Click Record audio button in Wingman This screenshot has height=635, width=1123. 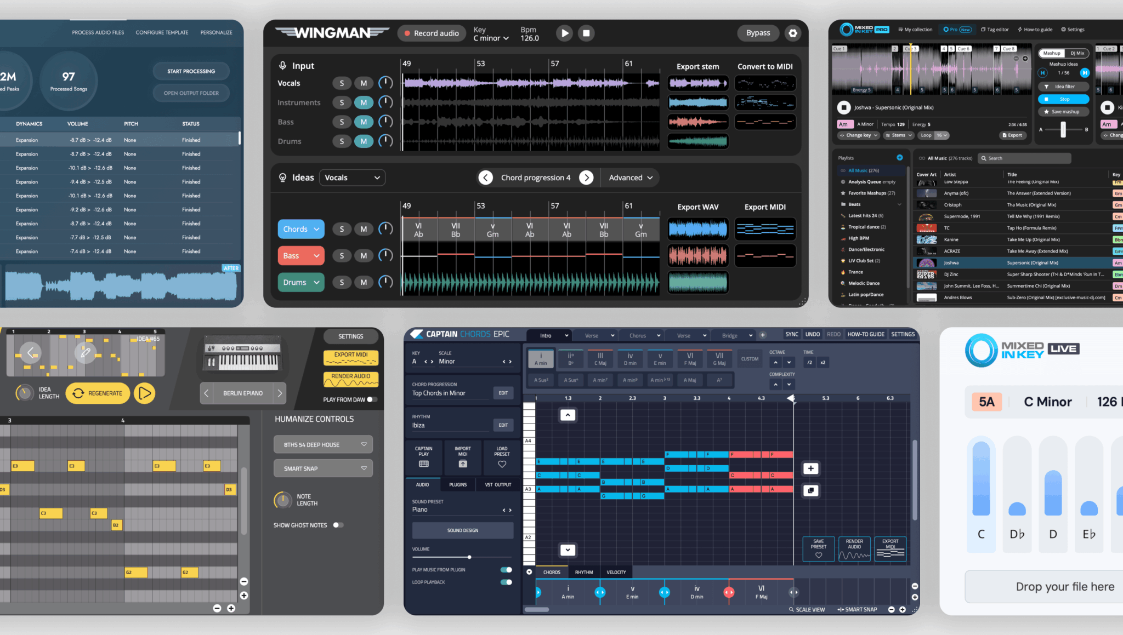click(x=432, y=33)
